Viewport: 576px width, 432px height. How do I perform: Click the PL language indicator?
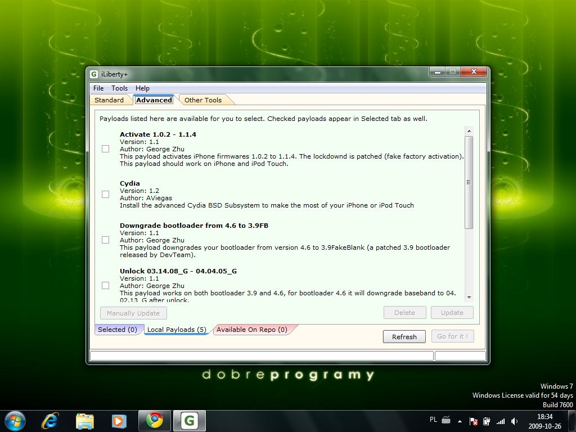click(433, 420)
